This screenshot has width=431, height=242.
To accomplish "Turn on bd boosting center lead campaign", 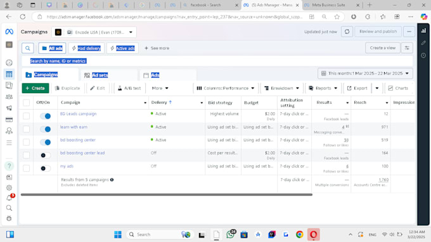I will coord(46,155).
